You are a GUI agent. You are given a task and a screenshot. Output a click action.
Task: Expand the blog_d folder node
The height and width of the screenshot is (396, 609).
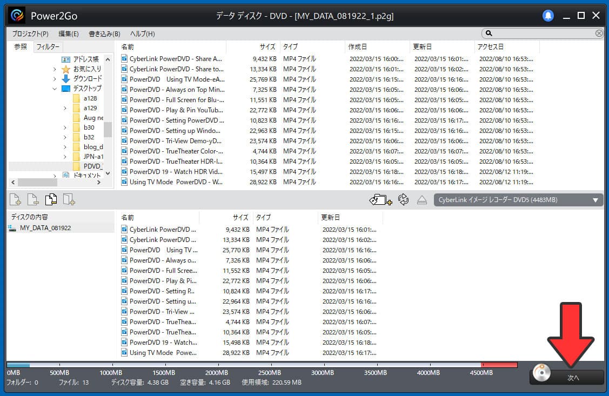point(65,147)
